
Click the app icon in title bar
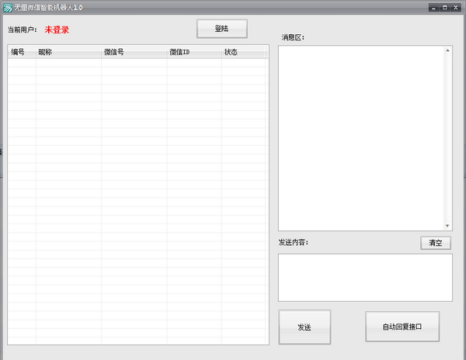point(8,8)
